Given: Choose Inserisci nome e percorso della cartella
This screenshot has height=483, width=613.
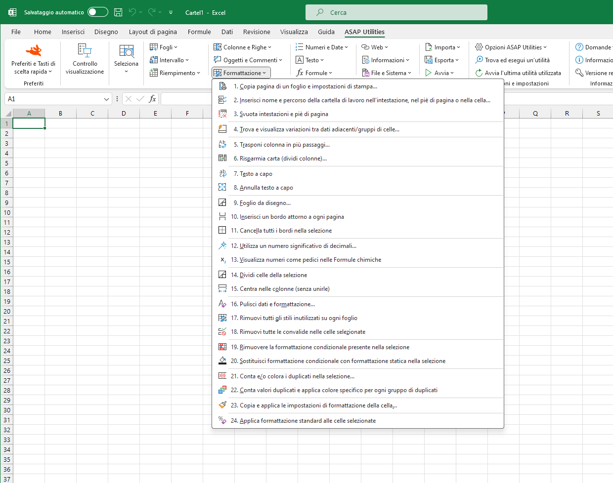Looking at the screenshot, I should (358, 100).
